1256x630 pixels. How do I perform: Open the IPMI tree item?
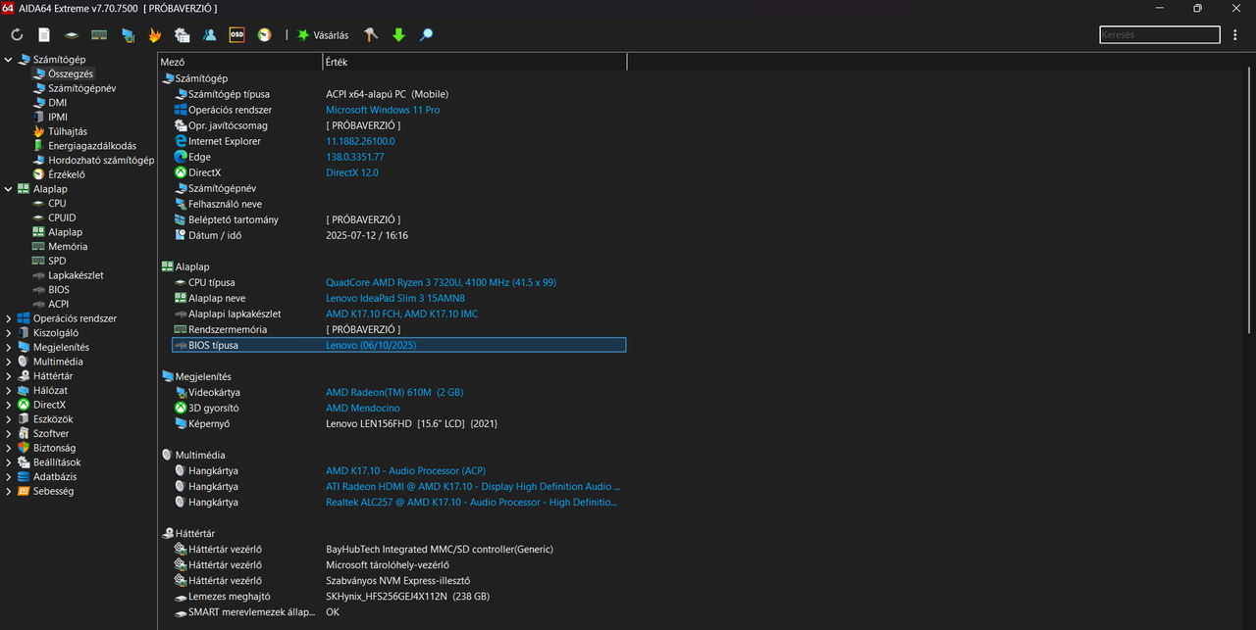(x=58, y=117)
